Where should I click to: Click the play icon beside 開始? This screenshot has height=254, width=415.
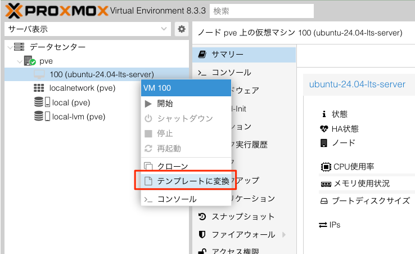point(148,104)
